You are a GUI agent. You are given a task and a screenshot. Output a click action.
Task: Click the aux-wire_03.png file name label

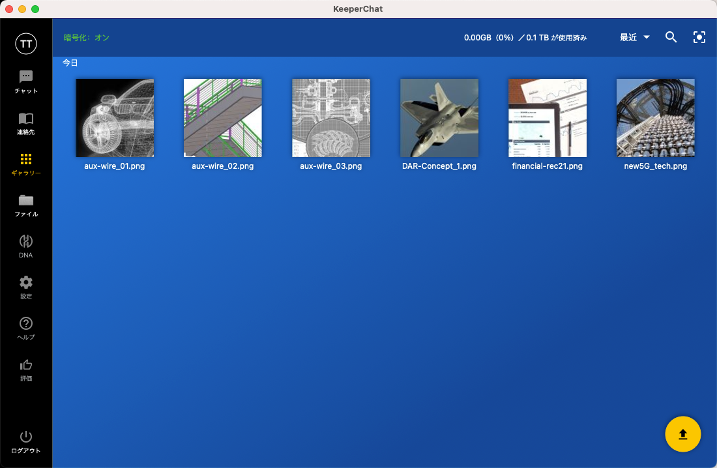click(x=331, y=166)
